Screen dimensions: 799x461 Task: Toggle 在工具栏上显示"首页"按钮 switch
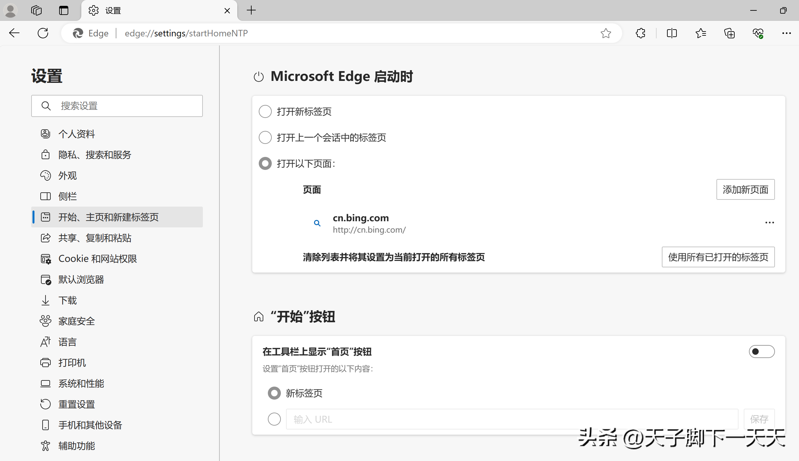[761, 352]
